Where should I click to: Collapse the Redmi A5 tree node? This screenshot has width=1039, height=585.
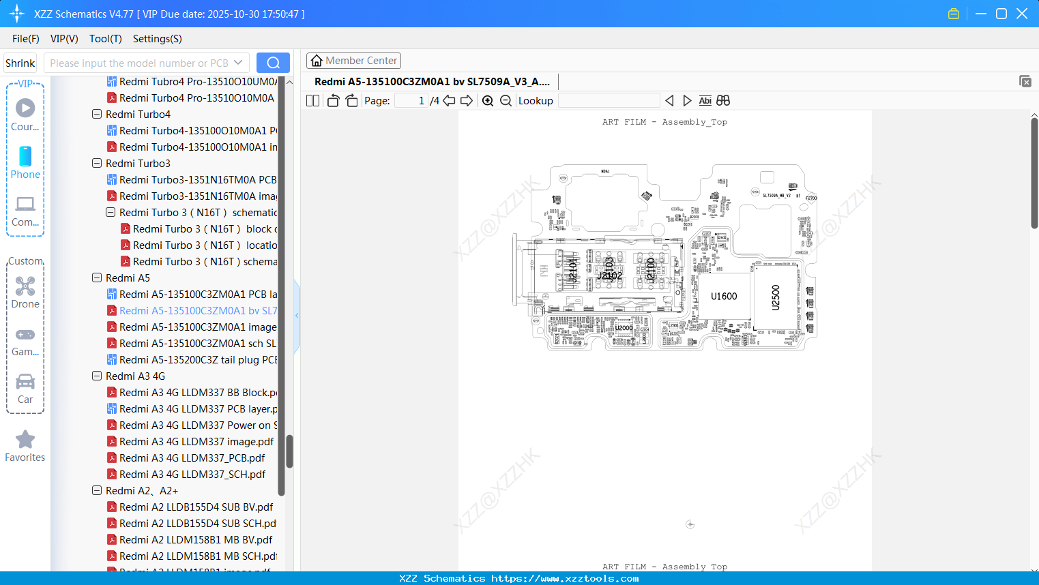pyautogui.click(x=97, y=278)
